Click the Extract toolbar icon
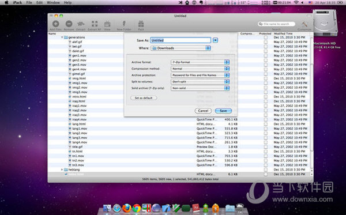This screenshot has width=346, height=215. 81,24
